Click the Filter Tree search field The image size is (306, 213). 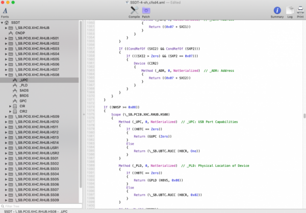tap(41, 206)
